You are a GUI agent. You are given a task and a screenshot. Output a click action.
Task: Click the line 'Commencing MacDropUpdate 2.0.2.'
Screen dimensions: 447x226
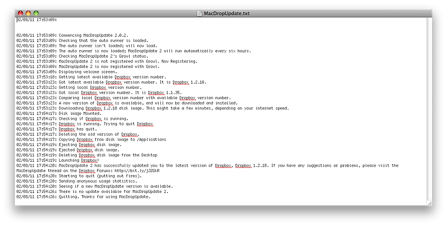click(x=72, y=35)
